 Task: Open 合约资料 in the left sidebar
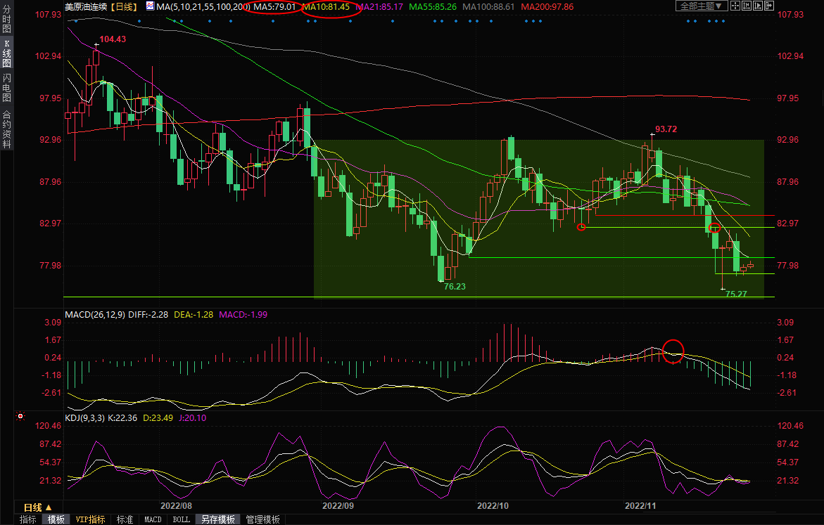(6, 130)
